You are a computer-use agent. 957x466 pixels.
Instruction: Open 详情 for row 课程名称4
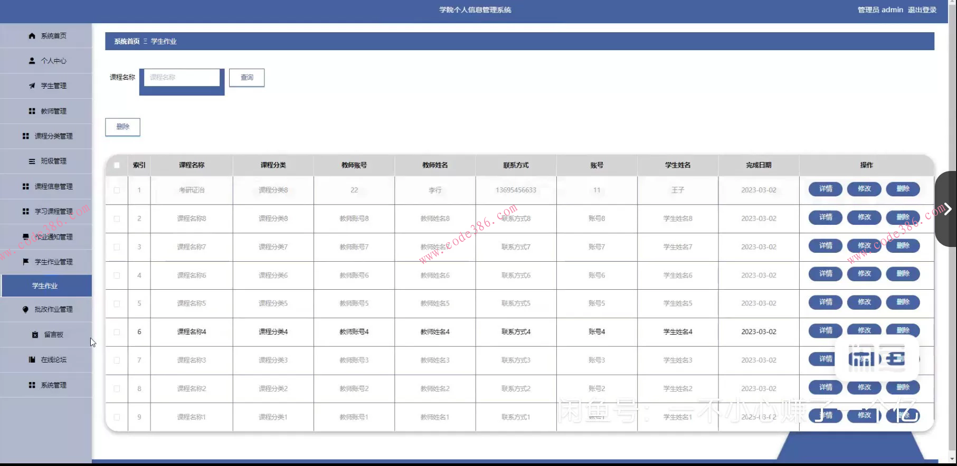tap(826, 331)
